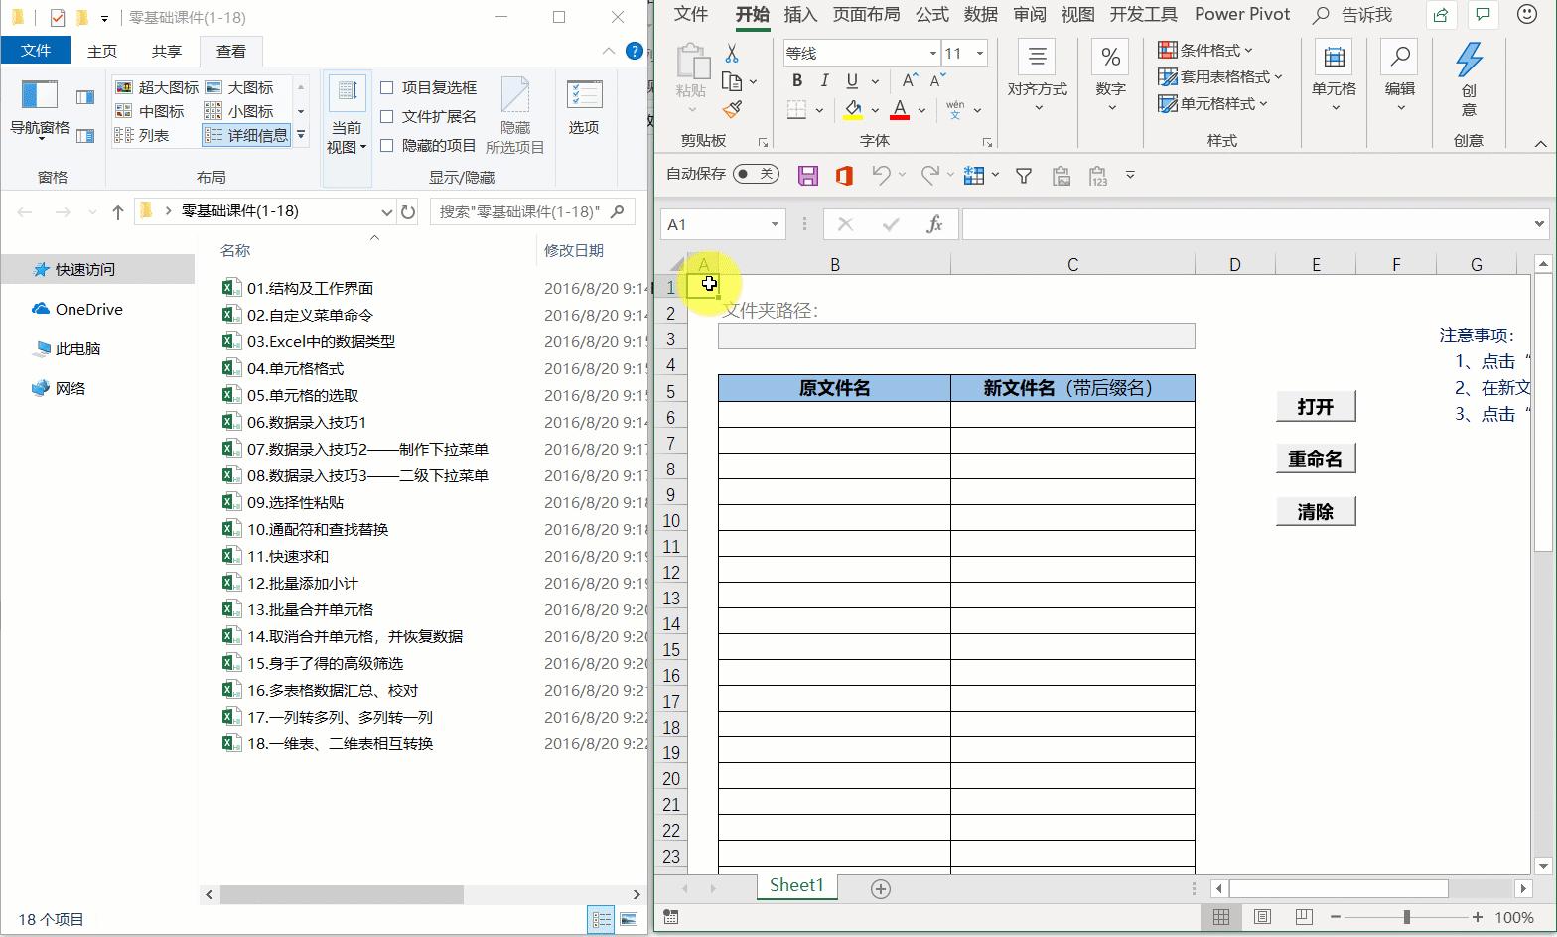Click the Ideas lightning bolt icon
Screen dimensions: 1557x937
point(1469,62)
